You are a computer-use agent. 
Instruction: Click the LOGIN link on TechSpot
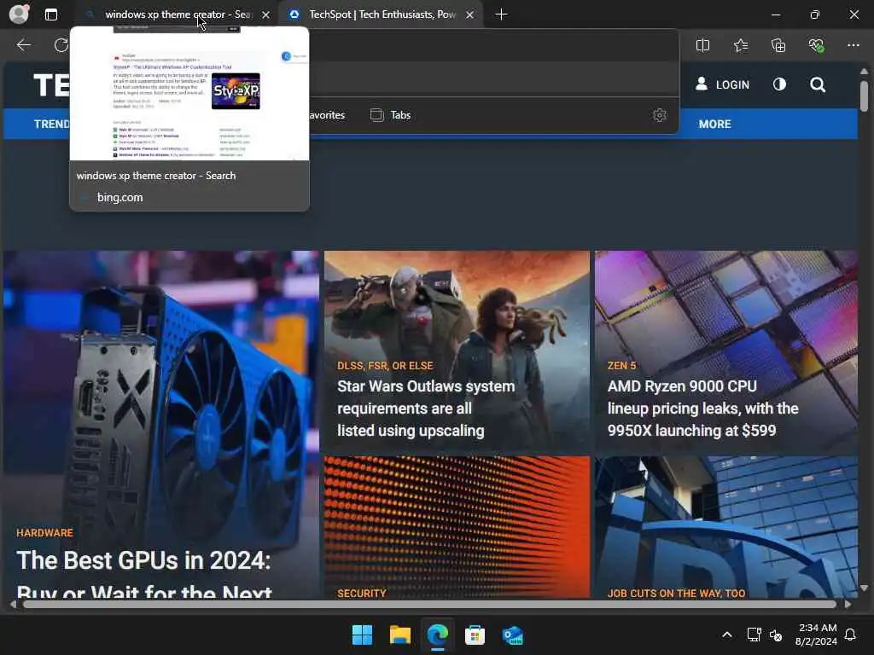click(x=722, y=84)
